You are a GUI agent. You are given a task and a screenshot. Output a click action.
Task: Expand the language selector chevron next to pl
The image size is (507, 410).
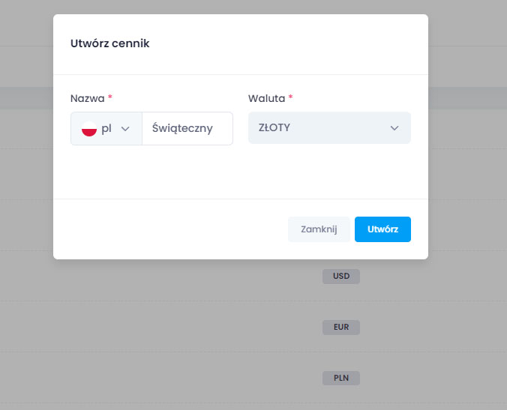pos(125,129)
